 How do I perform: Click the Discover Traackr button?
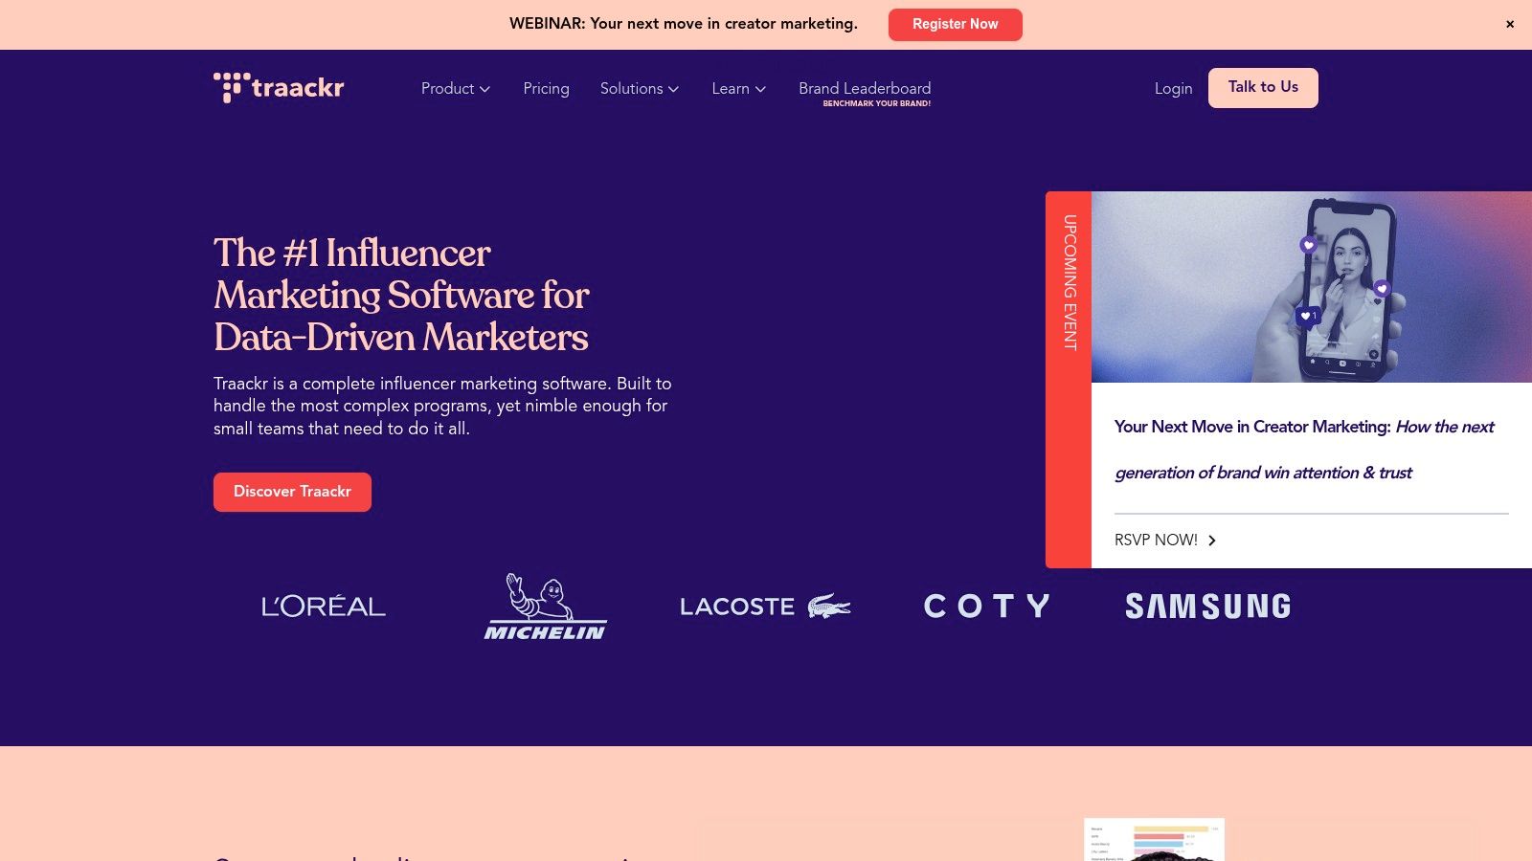(x=292, y=492)
